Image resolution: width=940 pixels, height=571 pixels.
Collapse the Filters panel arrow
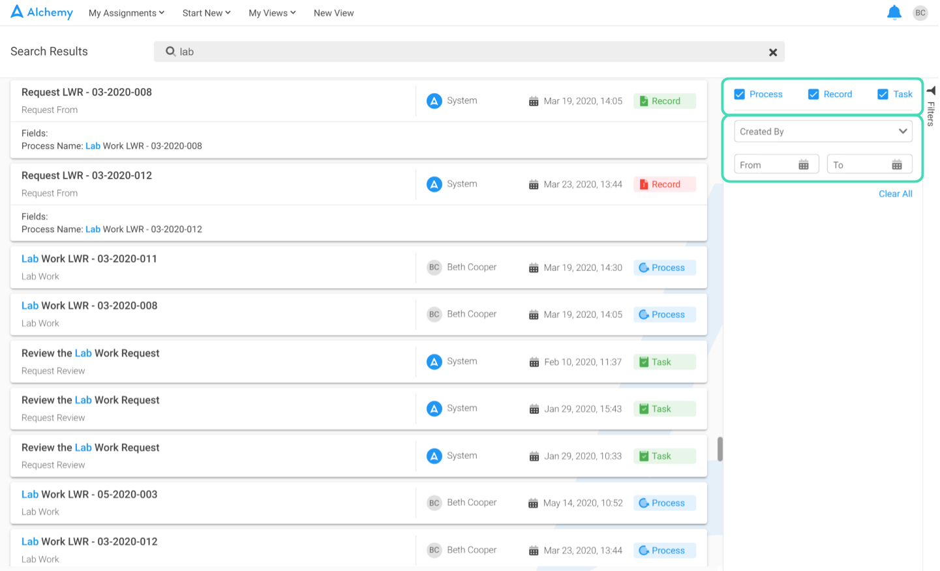pyautogui.click(x=931, y=91)
